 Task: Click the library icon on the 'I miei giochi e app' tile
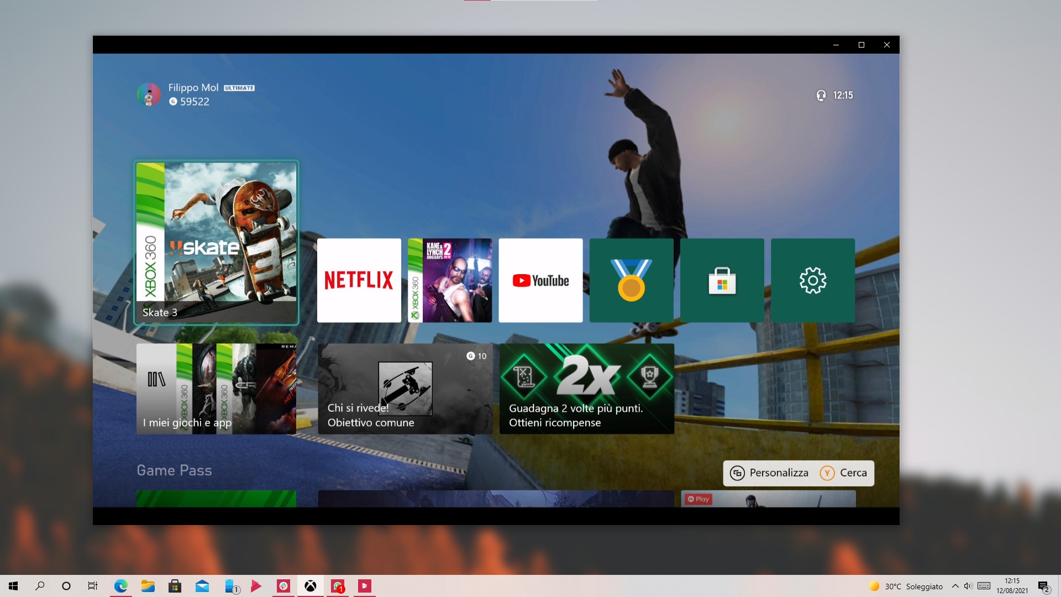click(156, 379)
